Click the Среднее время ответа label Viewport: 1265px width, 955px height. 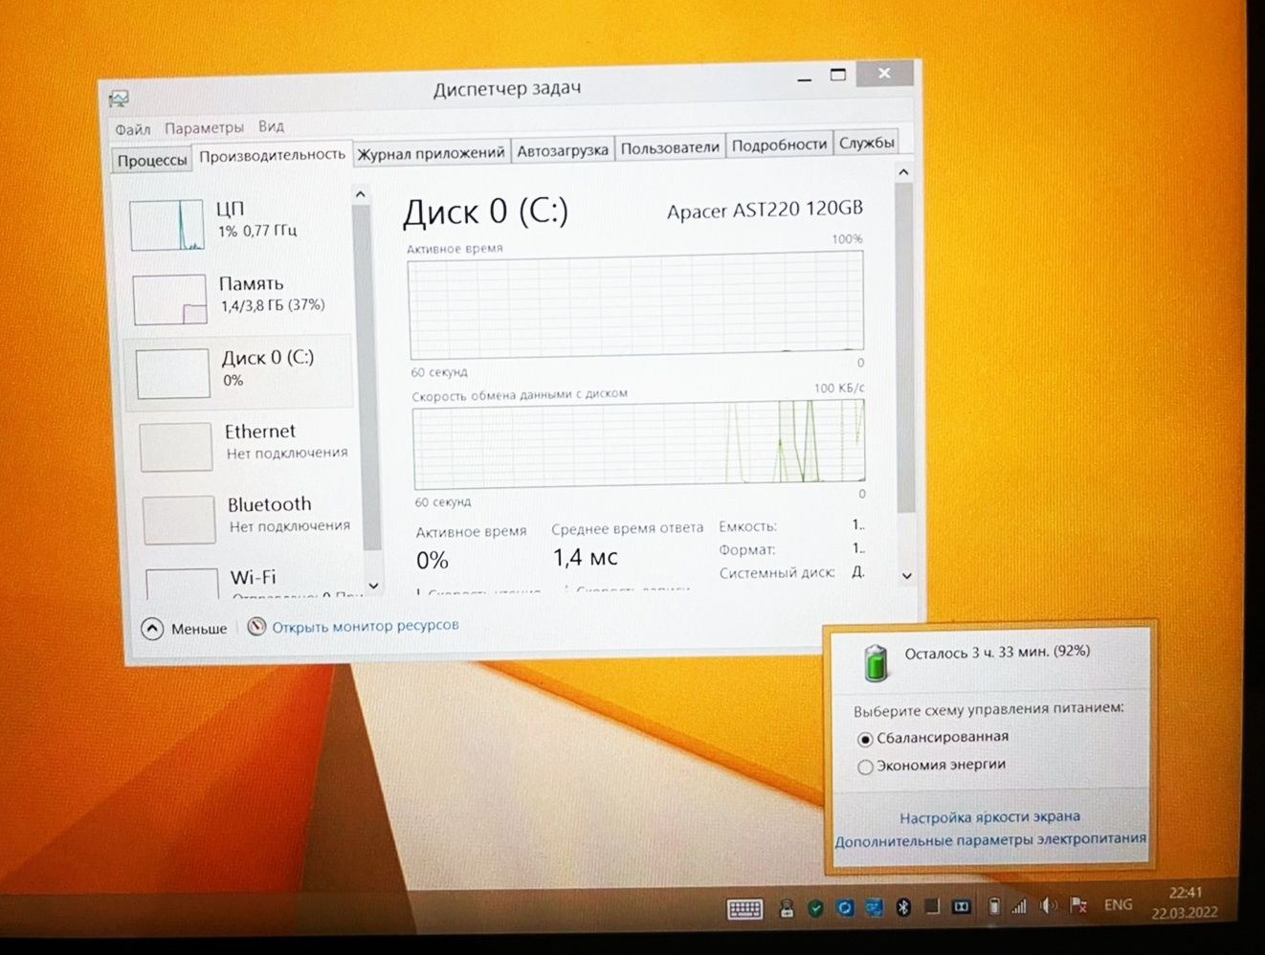click(x=627, y=528)
